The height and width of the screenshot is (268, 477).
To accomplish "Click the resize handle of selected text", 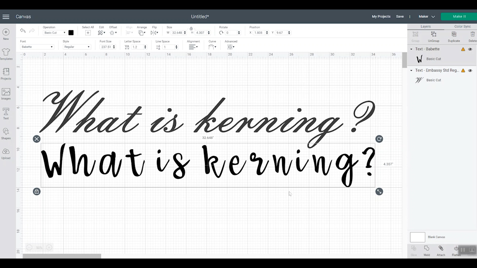I will [x=379, y=191].
